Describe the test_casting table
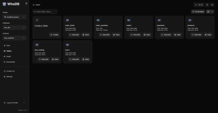Viewport: 218px width, 113px height. (43, 59)
